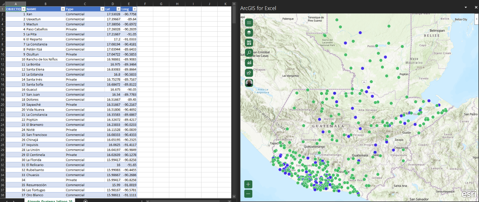Open the Analysis chart tool

249,63
